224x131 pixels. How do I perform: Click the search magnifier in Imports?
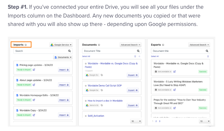tap(69, 51)
